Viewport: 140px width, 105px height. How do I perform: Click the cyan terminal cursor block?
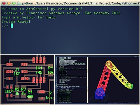[12, 25]
